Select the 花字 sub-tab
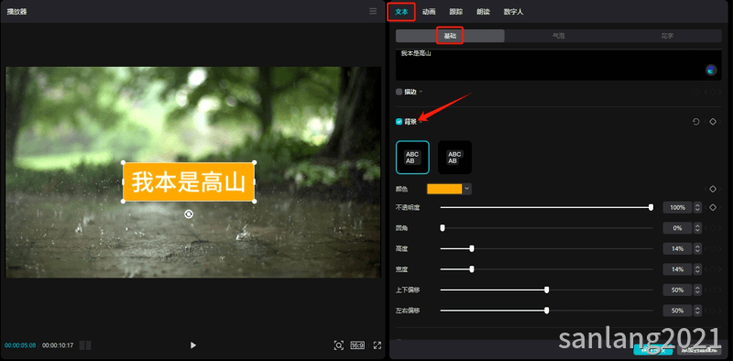This screenshot has height=361, width=733. click(x=667, y=36)
